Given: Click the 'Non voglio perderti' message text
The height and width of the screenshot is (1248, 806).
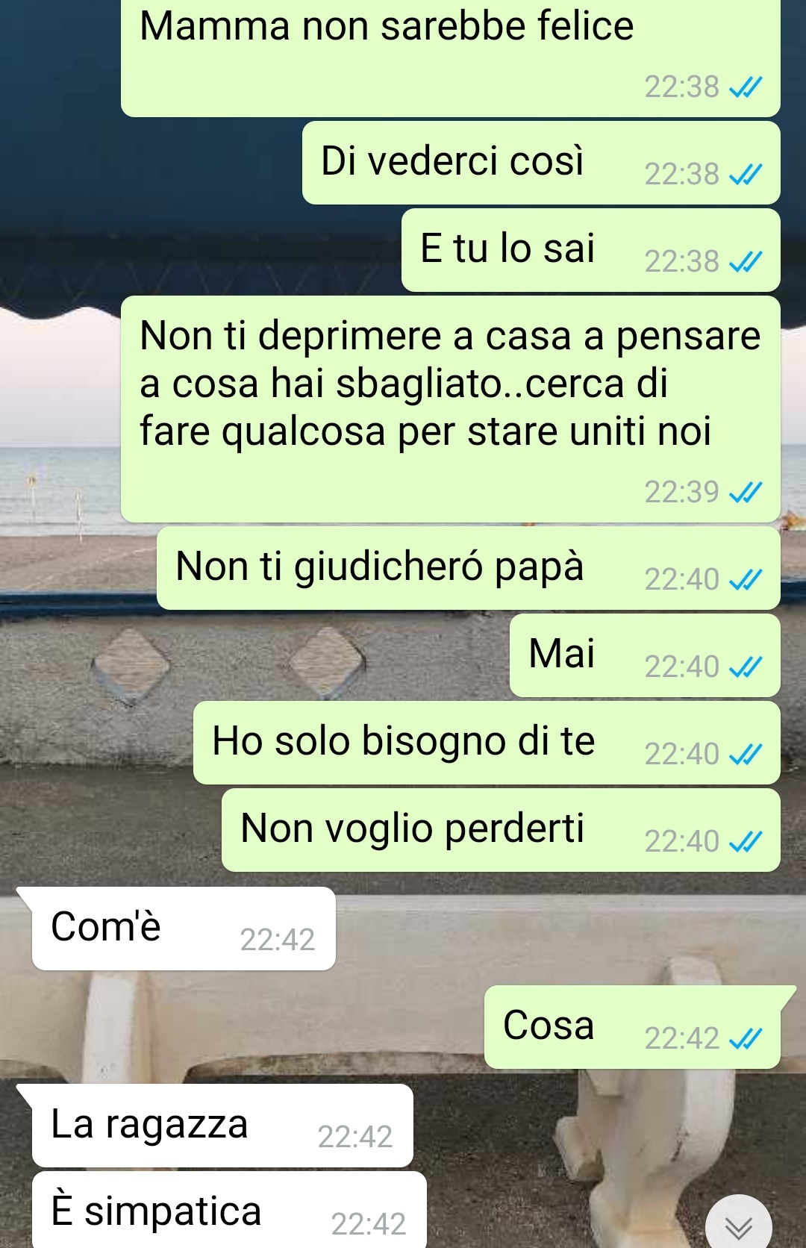Looking at the screenshot, I should point(413,829).
